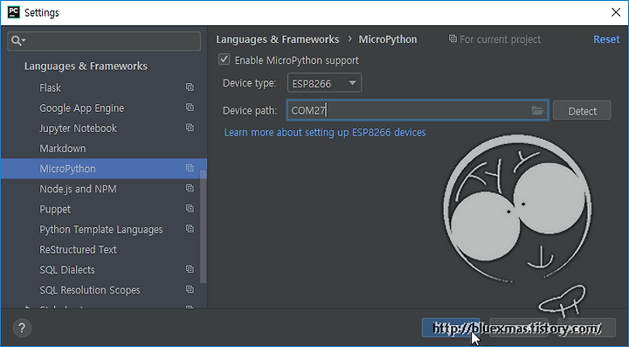The height and width of the screenshot is (347, 629).
Task: Click the project-level icon beside SQL Resolution Scopes
Action: tap(190, 289)
